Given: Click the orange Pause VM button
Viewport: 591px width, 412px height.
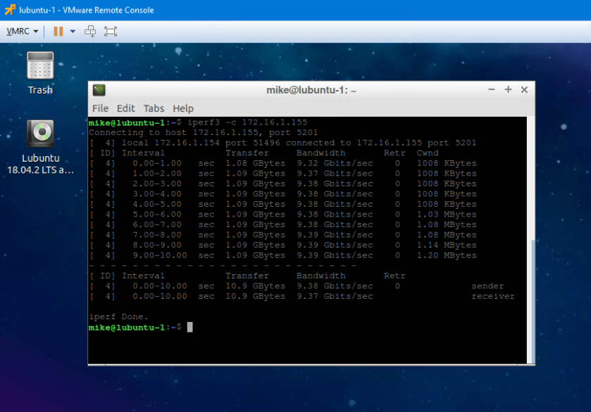Looking at the screenshot, I should click(58, 32).
